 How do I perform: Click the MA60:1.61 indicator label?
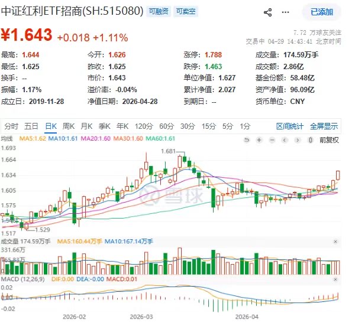[160, 139]
